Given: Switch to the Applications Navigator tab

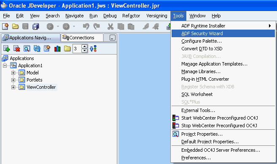Looking at the screenshot, I should click(x=31, y=38).
